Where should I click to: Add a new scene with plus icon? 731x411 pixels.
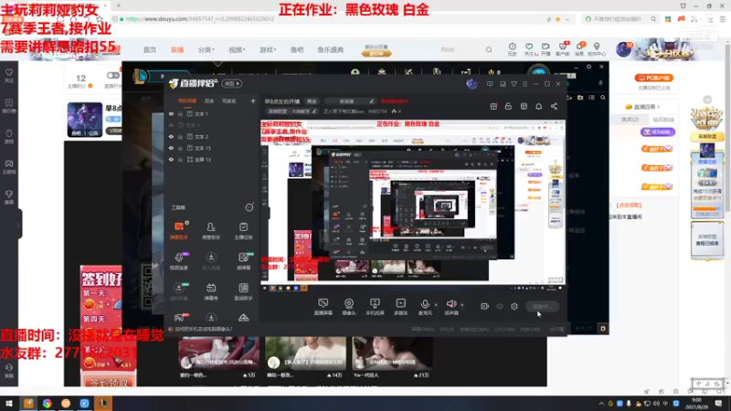pyautogui.click(x=253, y=100)
